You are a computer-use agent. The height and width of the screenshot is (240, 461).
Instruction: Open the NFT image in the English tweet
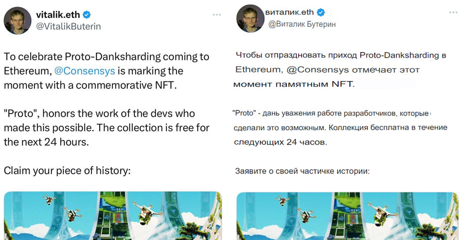coord(113,216)
